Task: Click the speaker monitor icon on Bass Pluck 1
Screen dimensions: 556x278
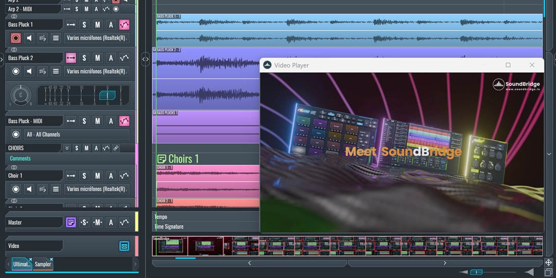Action: (x=29, y=38)
